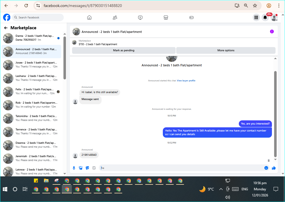
Task: Open File Explorer from the taskbar
Action: tap(46, 181)
